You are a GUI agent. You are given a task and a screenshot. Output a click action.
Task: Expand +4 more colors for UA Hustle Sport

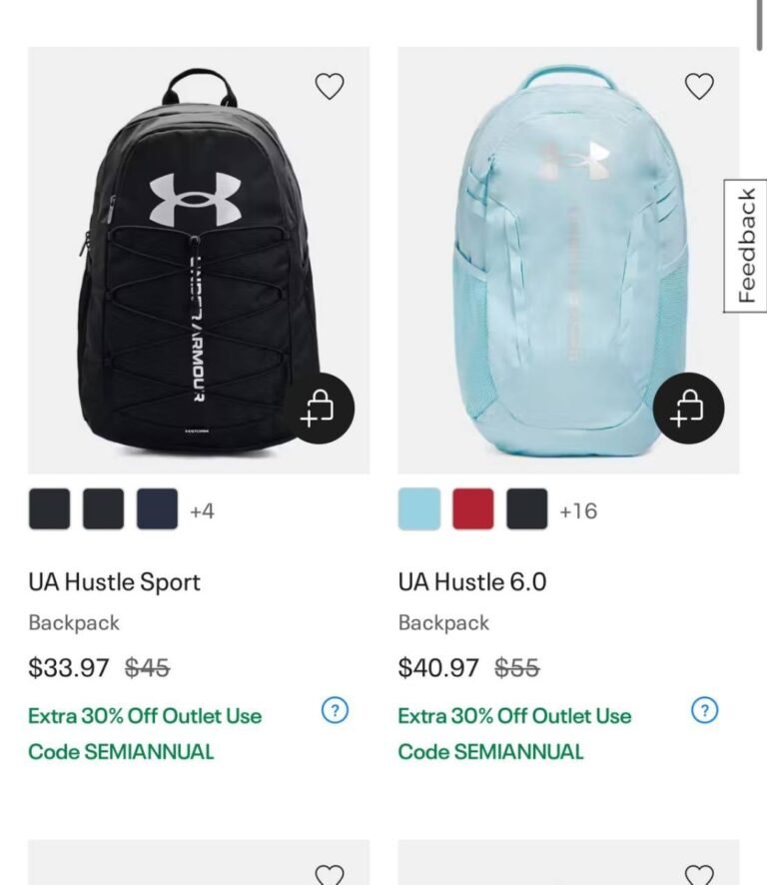(x=202, y=511)
